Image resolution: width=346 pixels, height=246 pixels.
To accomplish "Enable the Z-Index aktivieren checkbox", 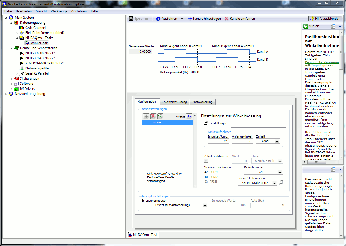I will click(x=206, y=161).
